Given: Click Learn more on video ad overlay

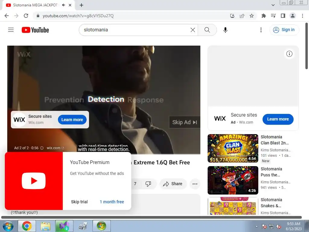Looking at the screenshot, I should [72, 120].
